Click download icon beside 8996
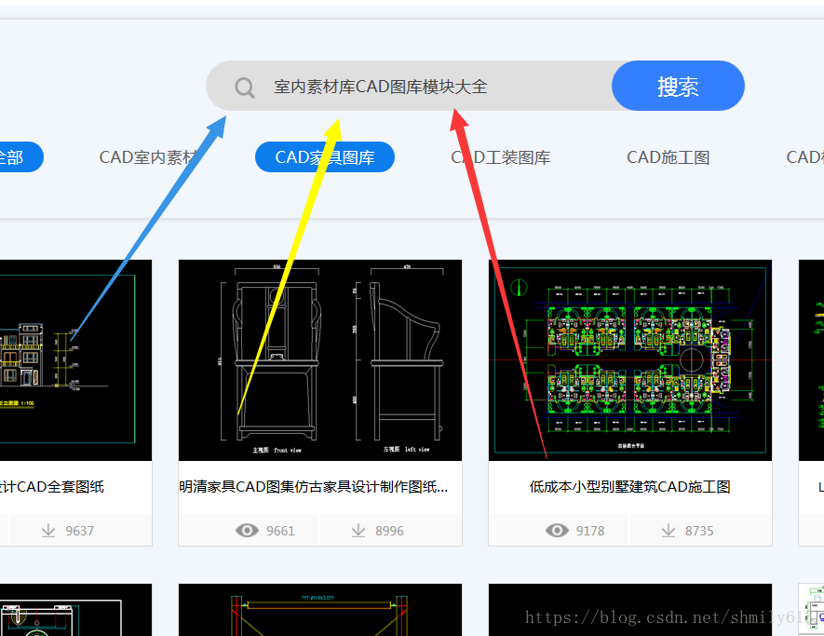The image size is (824, 636). (x=358, y=531)
